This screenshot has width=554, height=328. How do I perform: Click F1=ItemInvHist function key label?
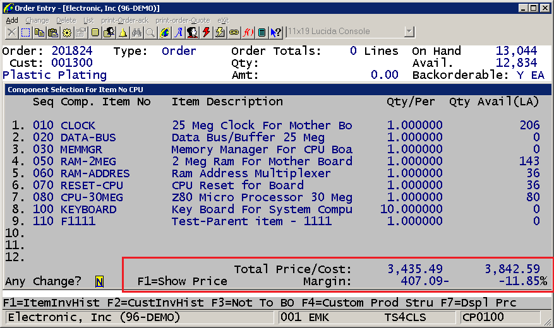[x=51, y=303]
